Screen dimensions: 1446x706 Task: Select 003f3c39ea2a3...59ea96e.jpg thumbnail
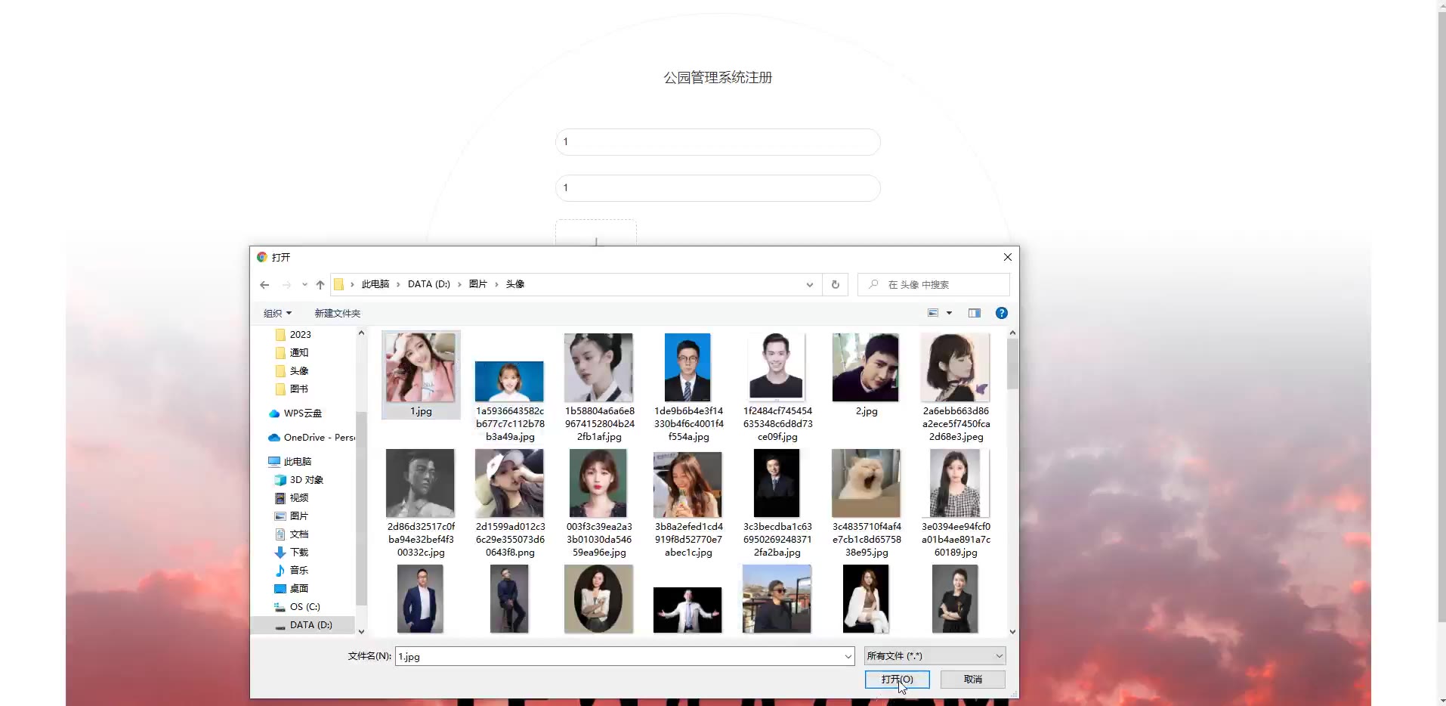tap(598, 484)
